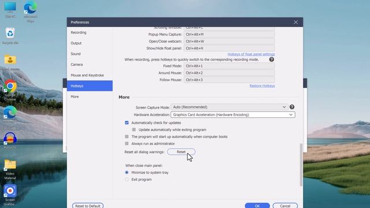The width and height of the screenshot is (370, 208).
Task: Launch Audacity from desktop shortcut
Action: 10,140
